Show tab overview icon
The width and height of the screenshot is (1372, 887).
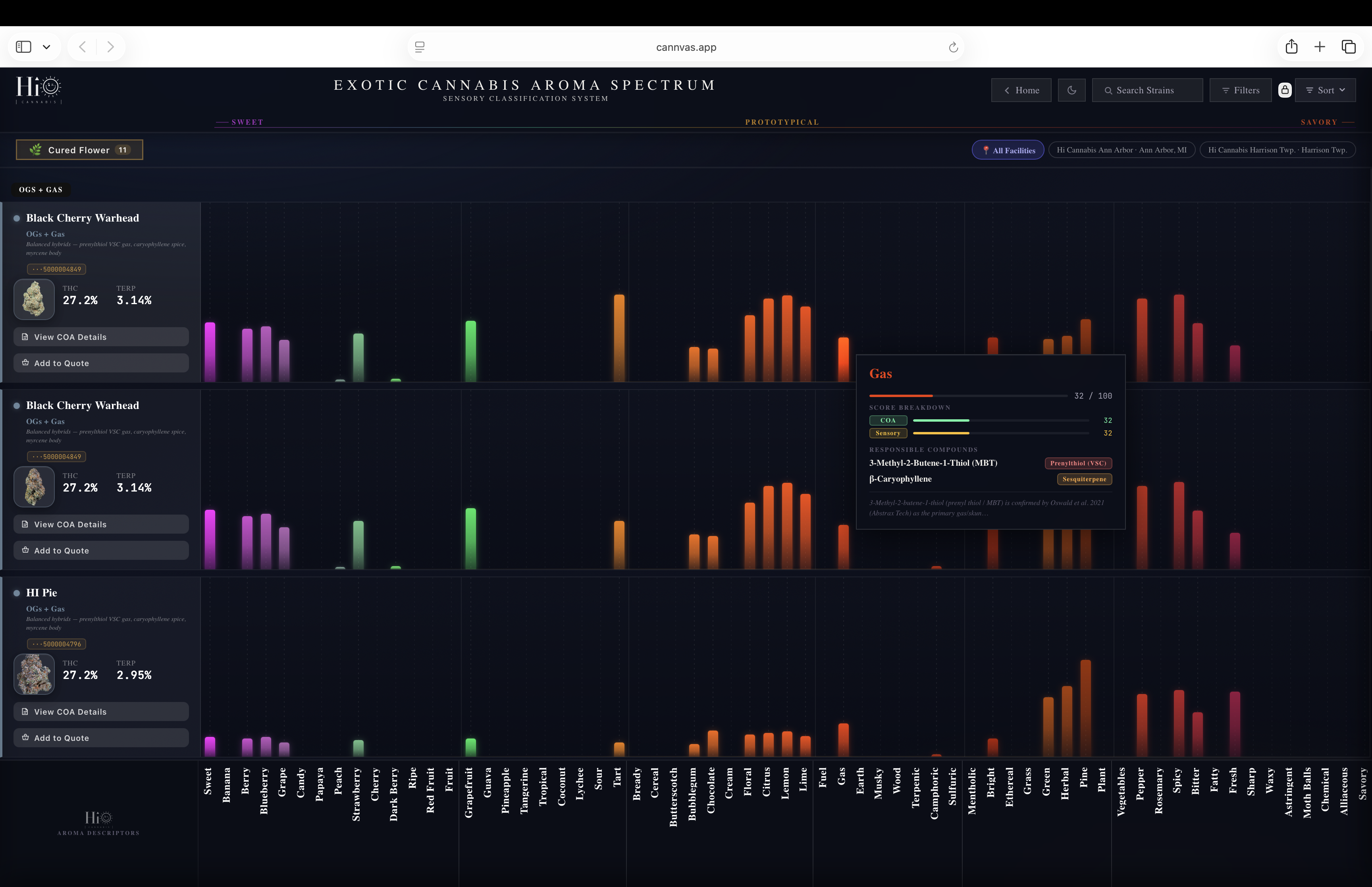[1349, 47]
